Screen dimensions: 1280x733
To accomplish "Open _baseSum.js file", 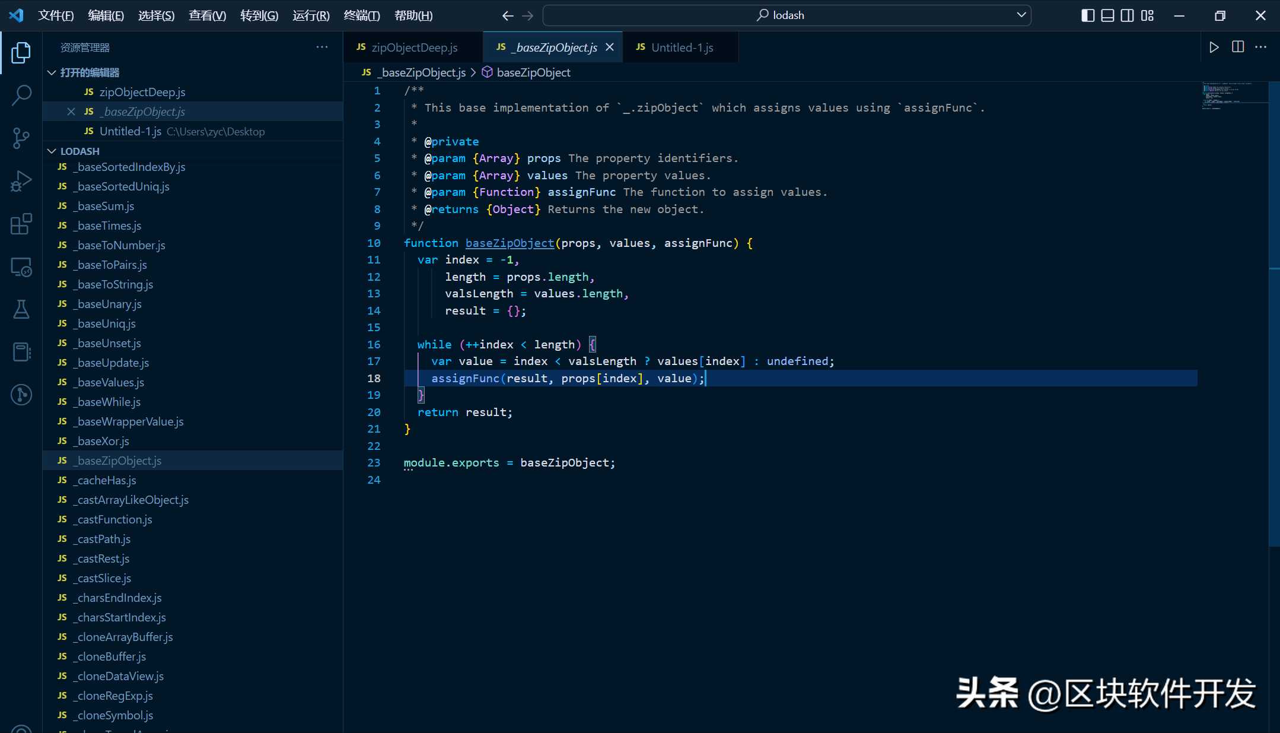I will pos(193,206).
